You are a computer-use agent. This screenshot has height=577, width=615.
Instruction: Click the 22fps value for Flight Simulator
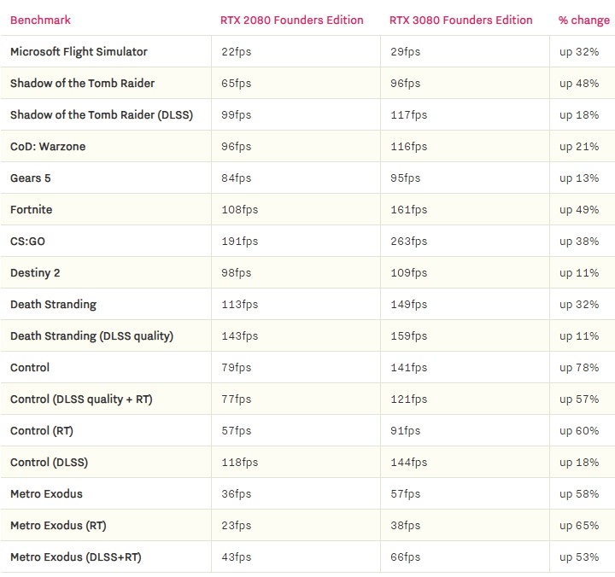click(236, 52)
